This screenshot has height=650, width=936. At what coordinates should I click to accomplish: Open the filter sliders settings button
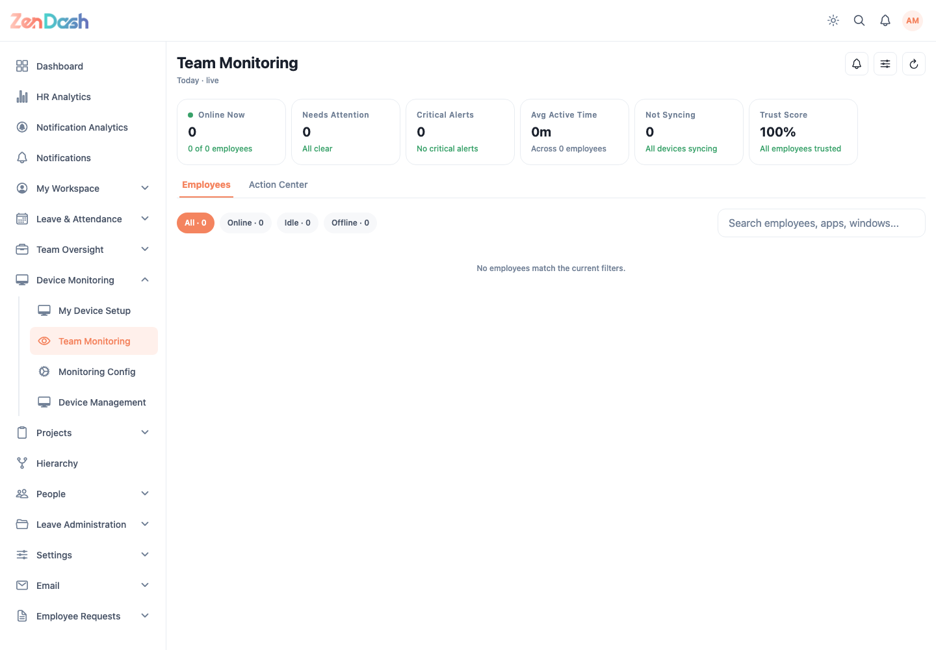(x=885, y=64)
